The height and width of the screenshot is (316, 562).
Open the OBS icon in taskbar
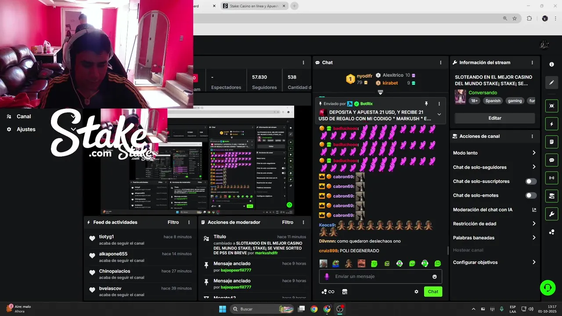click(x=340, y=309)
